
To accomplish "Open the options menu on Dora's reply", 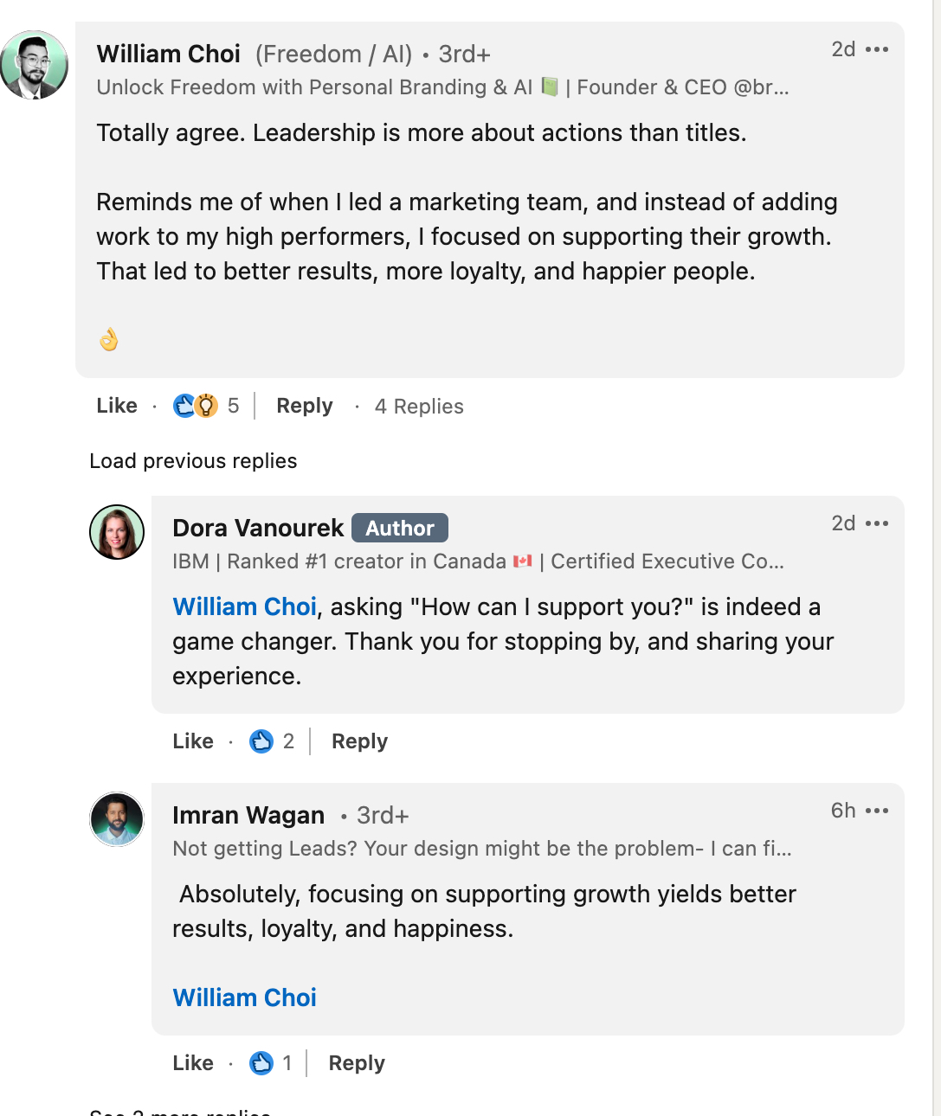I will (879, 523).
